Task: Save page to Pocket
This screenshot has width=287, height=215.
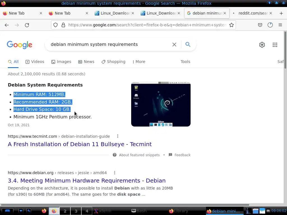Action: pyautogui.click(x=260, y=25)
